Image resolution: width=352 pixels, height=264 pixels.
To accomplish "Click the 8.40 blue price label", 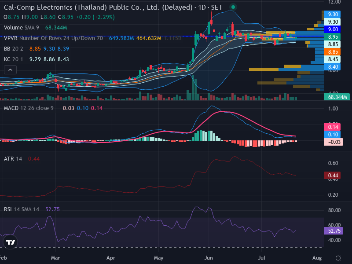I will pos(332,67).
